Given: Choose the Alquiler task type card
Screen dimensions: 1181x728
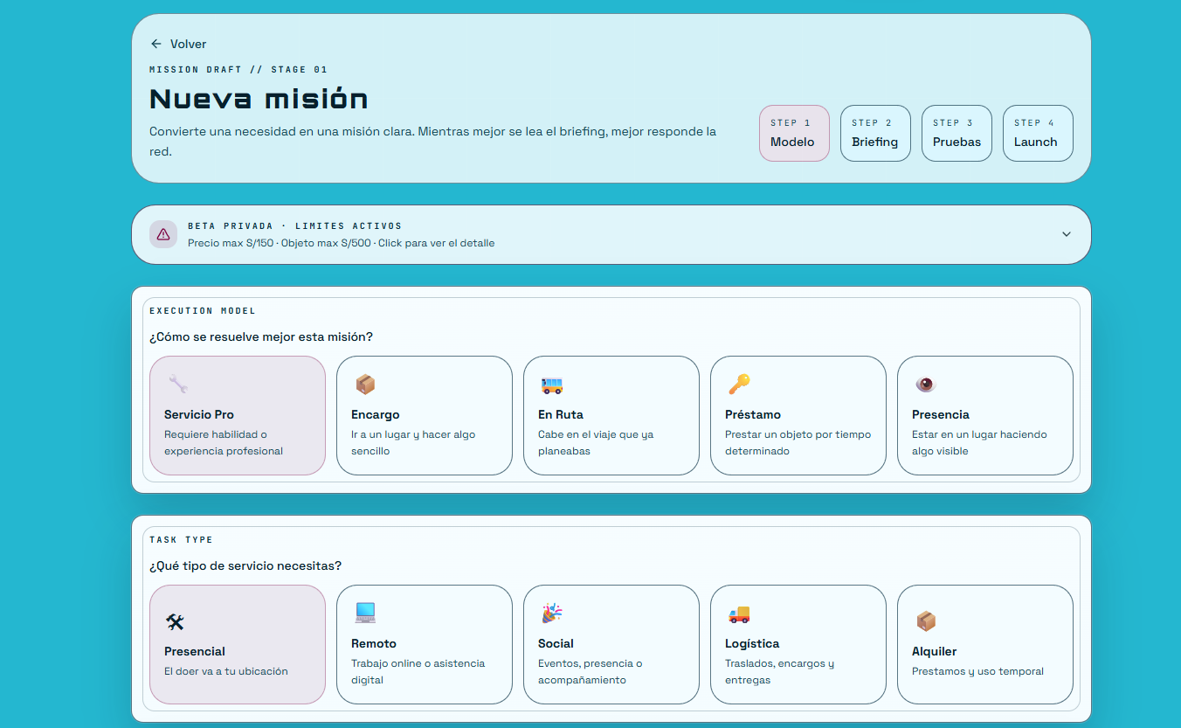Looking at the screenshot, I should click(985, 644).
